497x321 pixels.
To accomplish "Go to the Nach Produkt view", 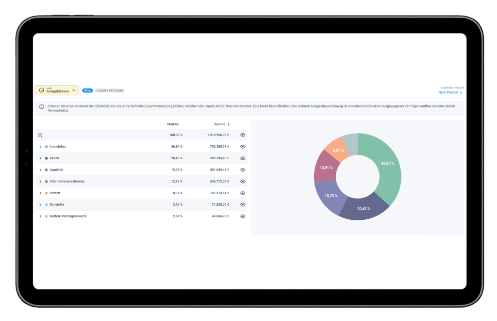I will pyautogui.click(x=448, y=92).
